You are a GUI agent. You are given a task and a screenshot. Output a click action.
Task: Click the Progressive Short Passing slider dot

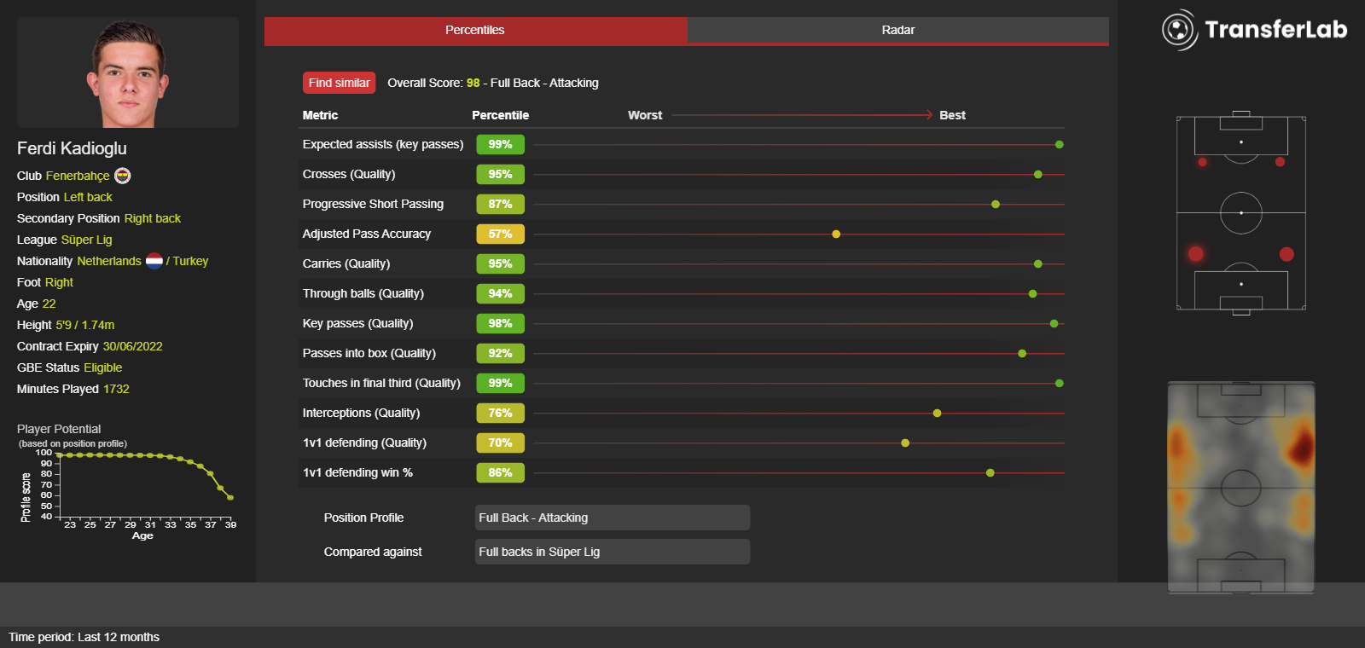(x=996, y=204)
